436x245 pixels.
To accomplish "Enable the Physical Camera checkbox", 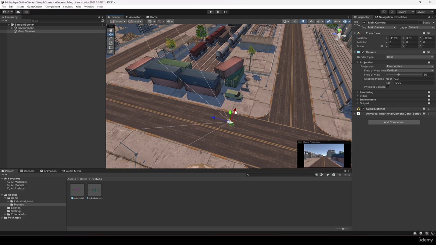I will coord(388,87).
